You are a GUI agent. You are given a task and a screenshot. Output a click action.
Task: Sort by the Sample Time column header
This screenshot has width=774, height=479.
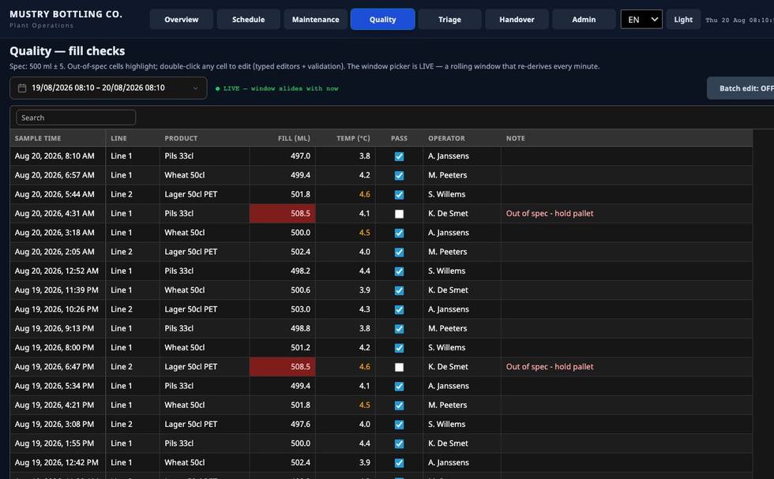58,138
